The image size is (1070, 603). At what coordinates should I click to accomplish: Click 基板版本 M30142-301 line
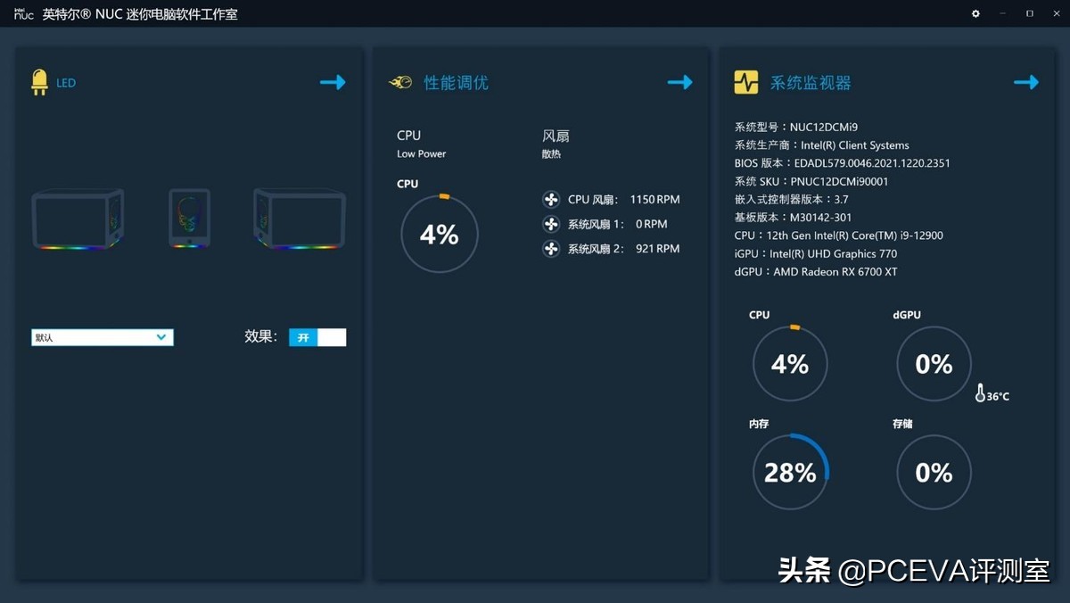pyautogui.click(x=793, y=218)
